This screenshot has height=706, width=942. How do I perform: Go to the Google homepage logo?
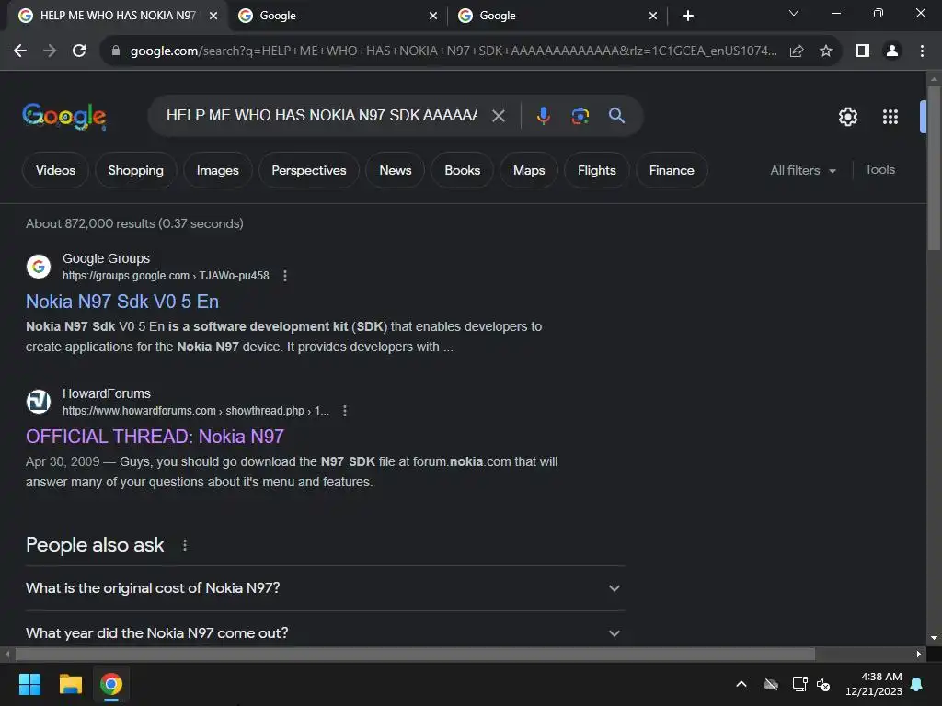pos(64,116)
